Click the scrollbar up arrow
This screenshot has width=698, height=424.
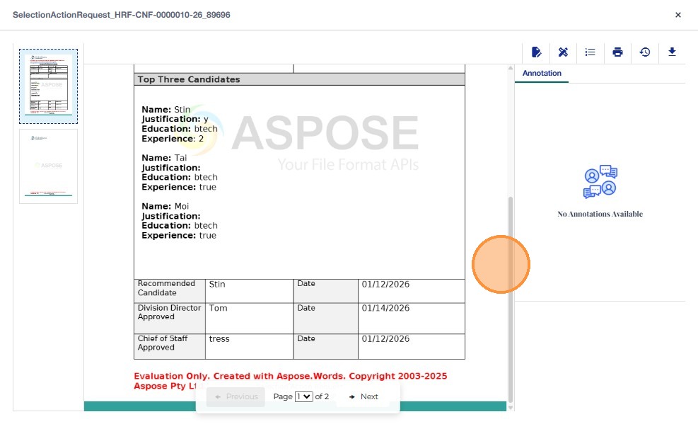pyautogui.click(x=510, y=69)
